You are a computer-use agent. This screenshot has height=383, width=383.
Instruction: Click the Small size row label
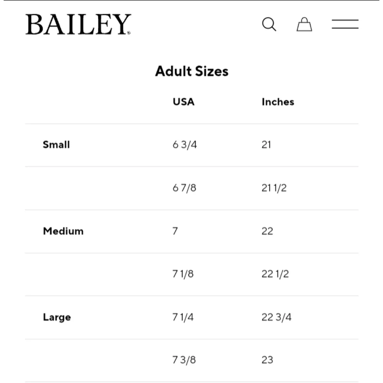(56, 145)
